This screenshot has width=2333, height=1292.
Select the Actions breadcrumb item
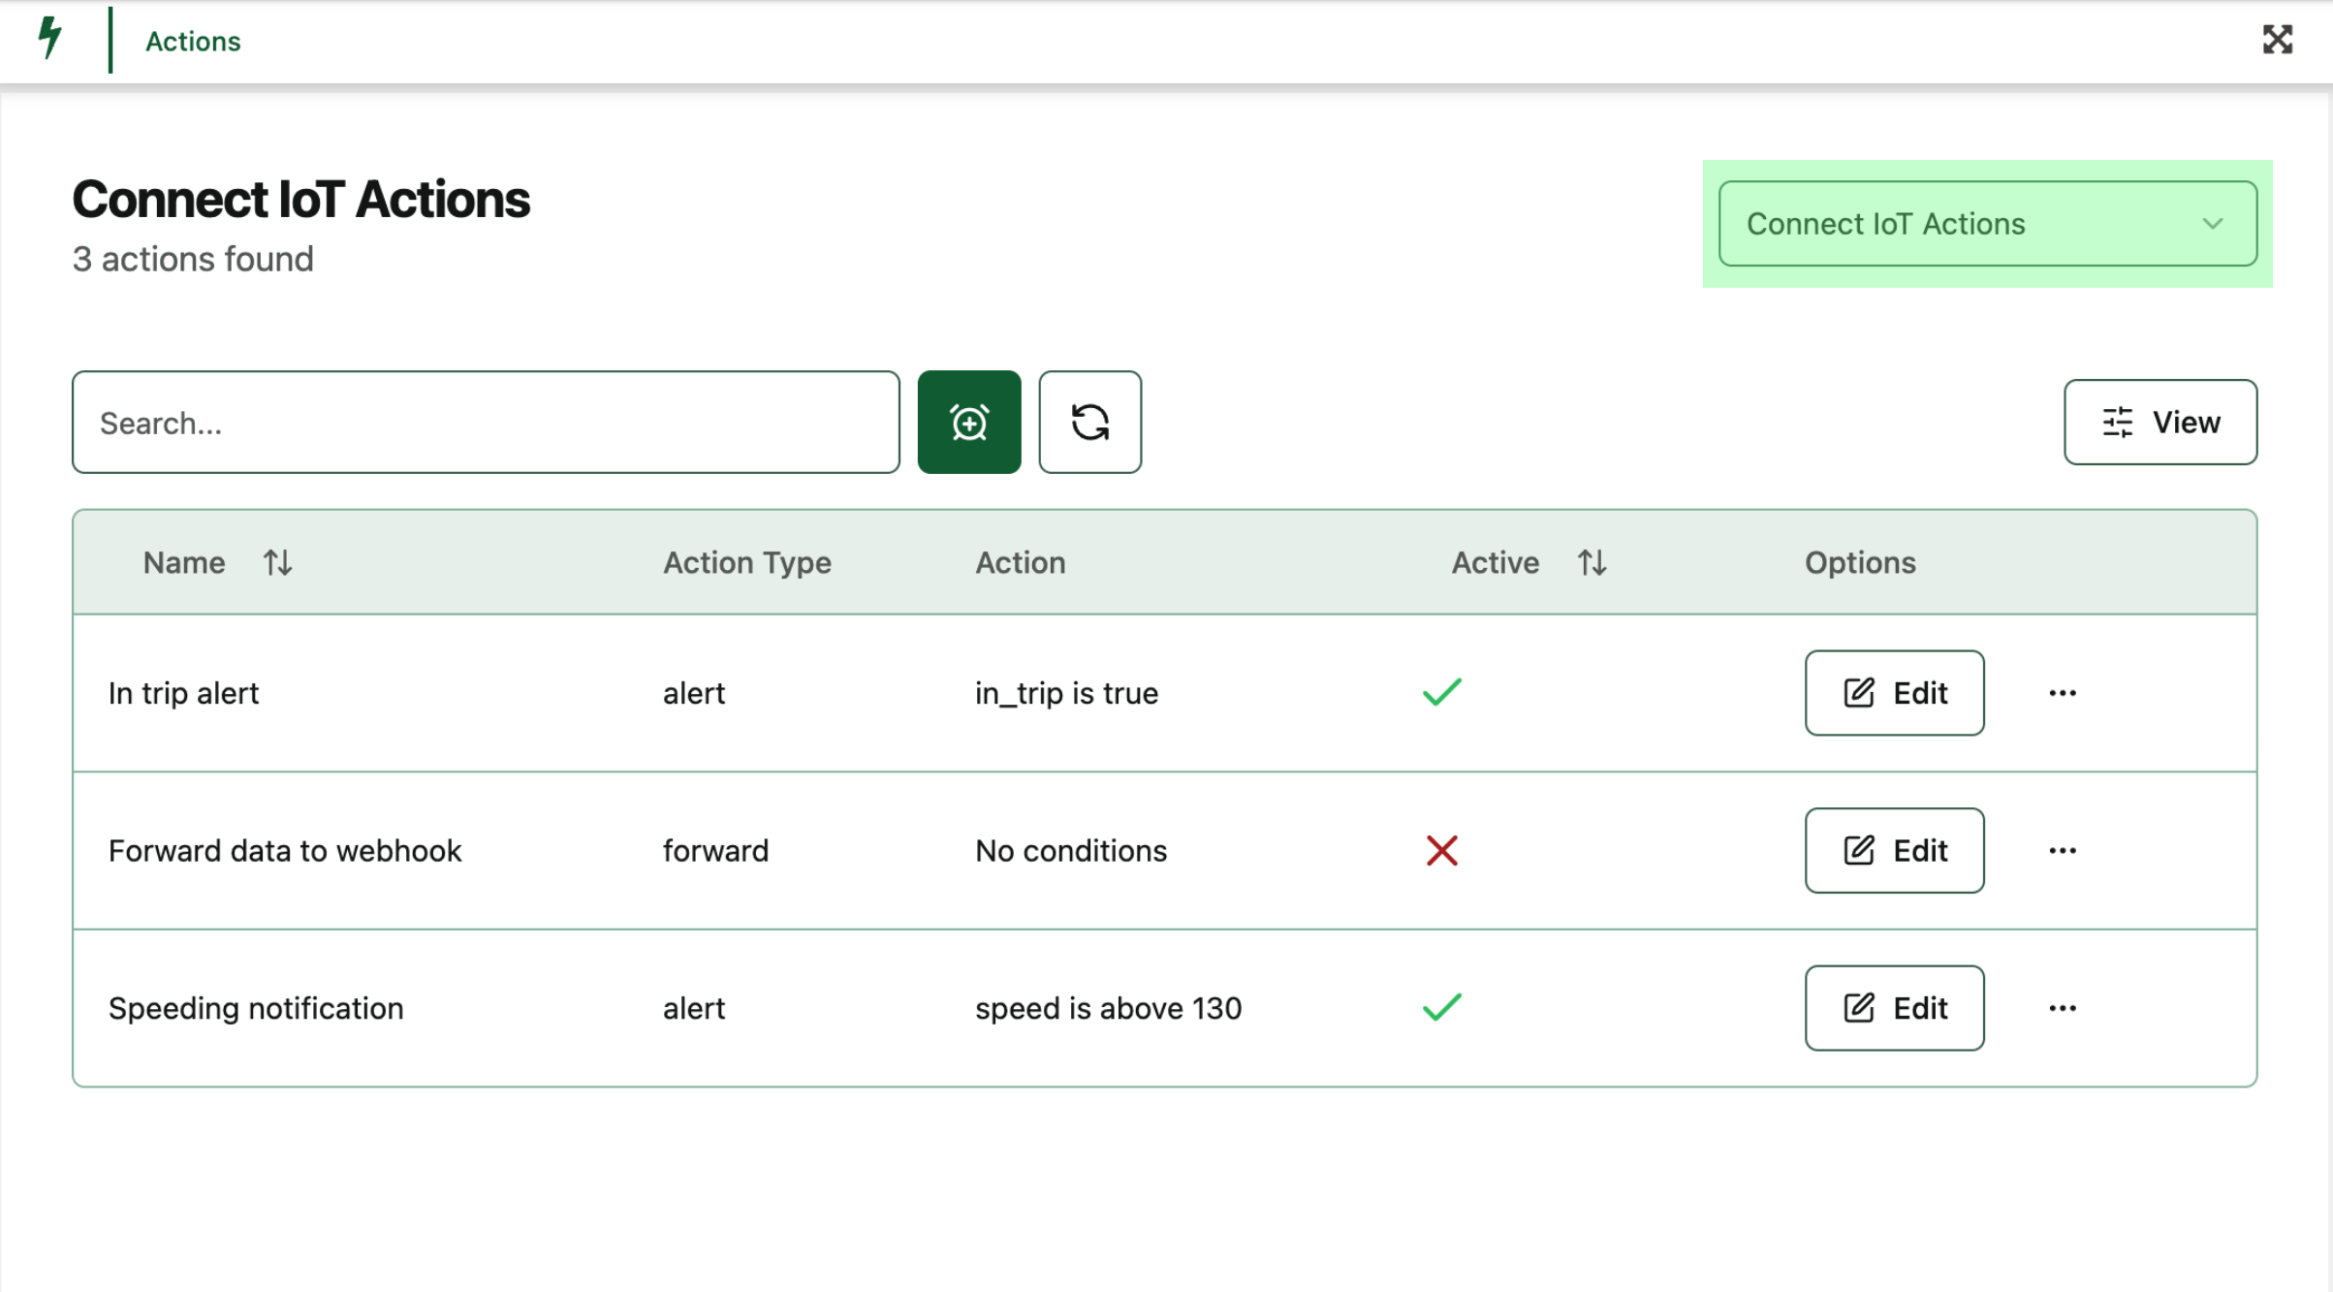click(x=193, y=41)
